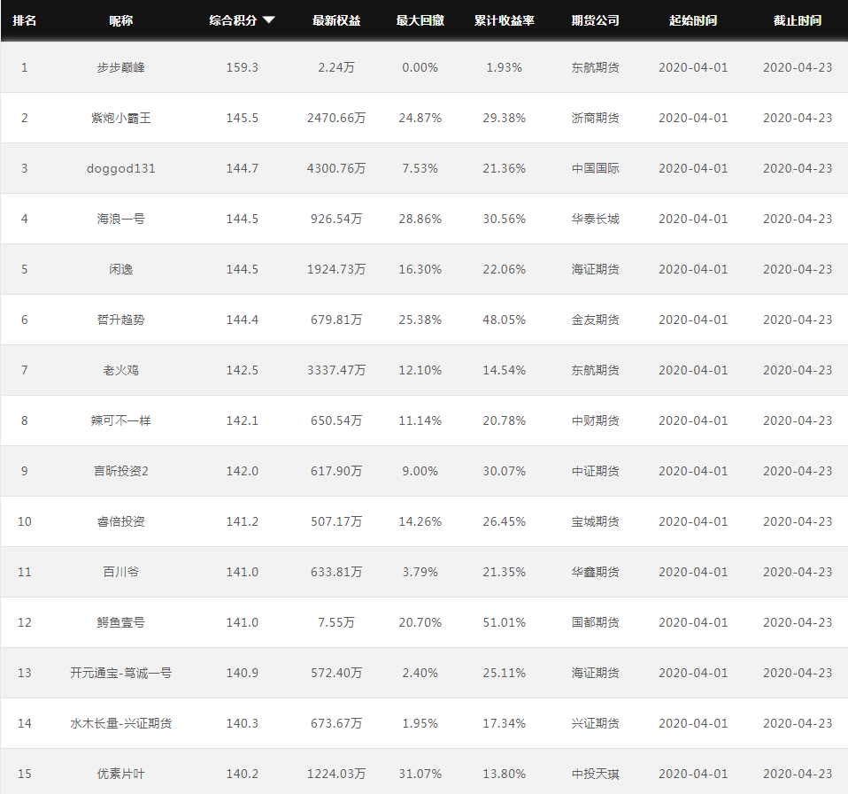Click the drawdown value 0.00%
848x794 pixels.
420,67
